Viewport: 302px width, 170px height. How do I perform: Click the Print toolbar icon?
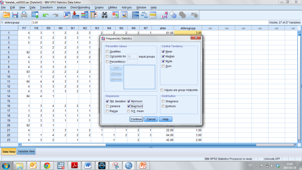tap(24, 15)
